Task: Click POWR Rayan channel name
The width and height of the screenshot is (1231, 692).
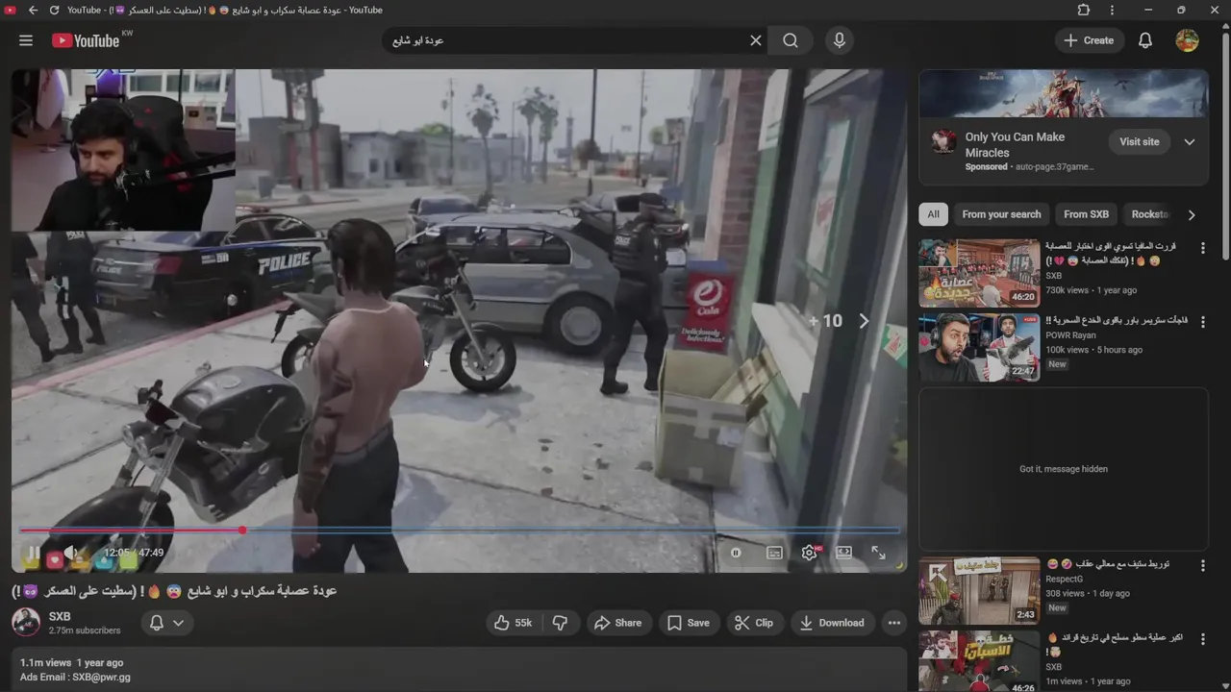Action: pos(1071,335)
